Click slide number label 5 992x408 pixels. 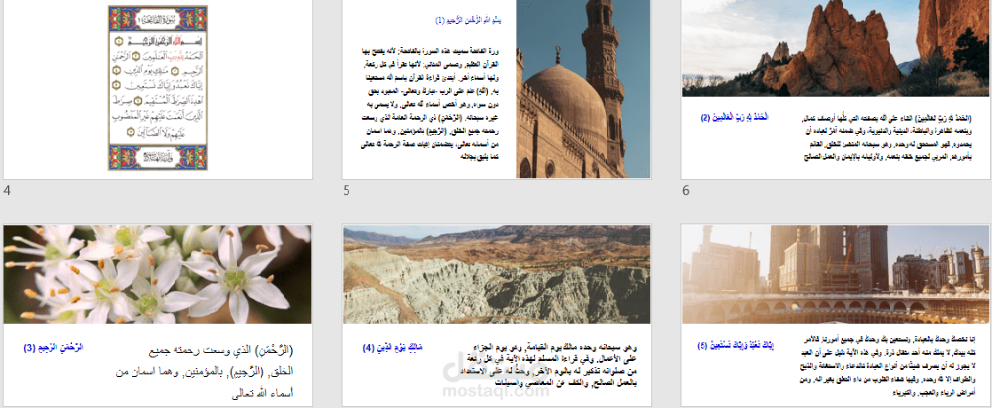click(347, 191)
